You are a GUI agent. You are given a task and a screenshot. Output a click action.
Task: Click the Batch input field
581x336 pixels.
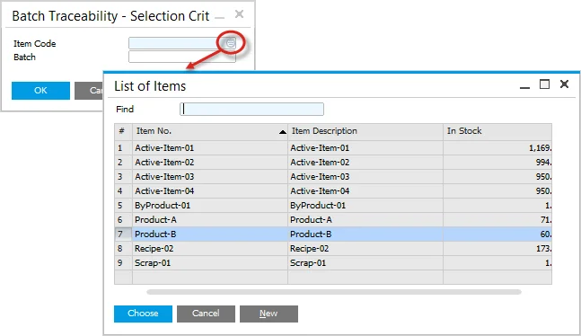click(182, 57)
